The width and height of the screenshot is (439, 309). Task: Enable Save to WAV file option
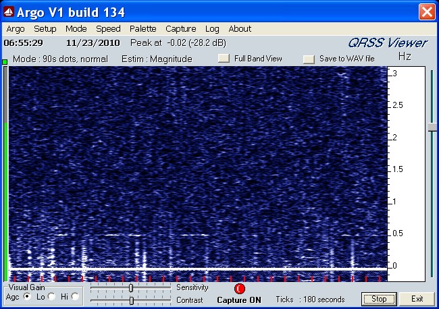[x=309, y=59]
